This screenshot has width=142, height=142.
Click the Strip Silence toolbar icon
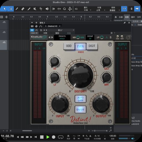pyautogui.click(x=59, y=9)
